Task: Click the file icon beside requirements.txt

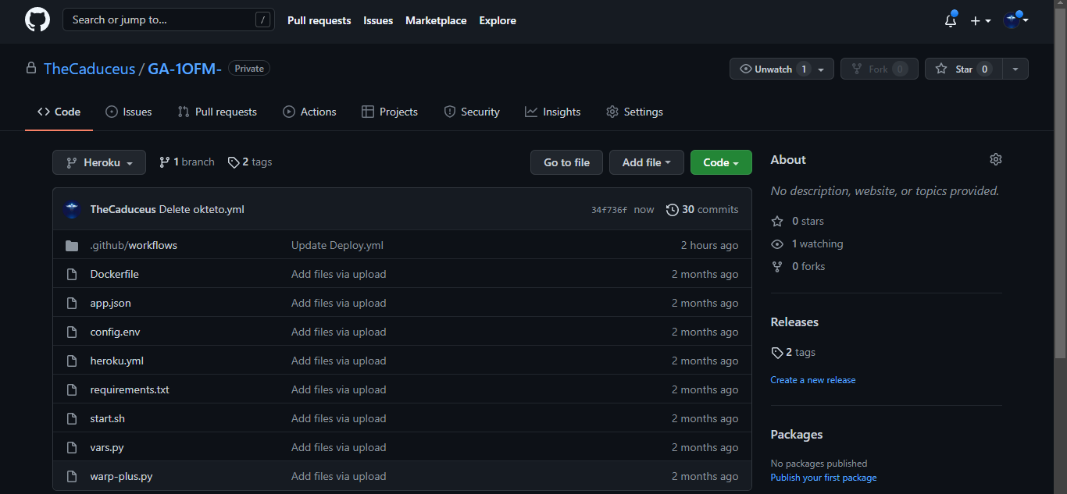Action: 72,389
